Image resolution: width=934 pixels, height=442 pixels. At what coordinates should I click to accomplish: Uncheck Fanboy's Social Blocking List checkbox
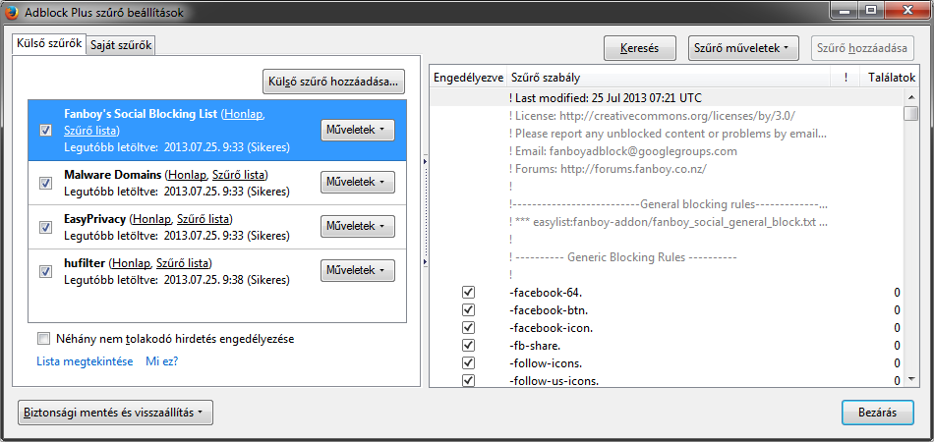[45, 131]
